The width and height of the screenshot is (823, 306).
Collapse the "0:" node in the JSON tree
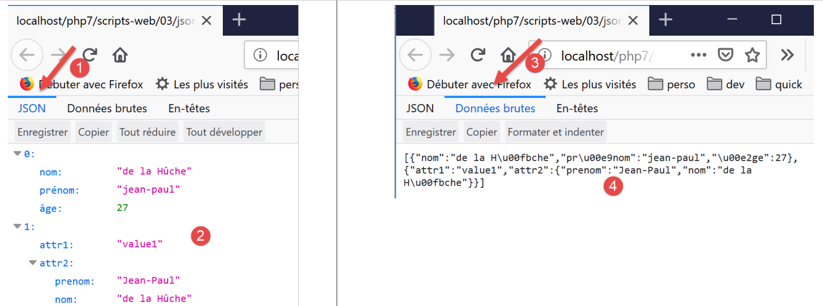click(17, 154)
